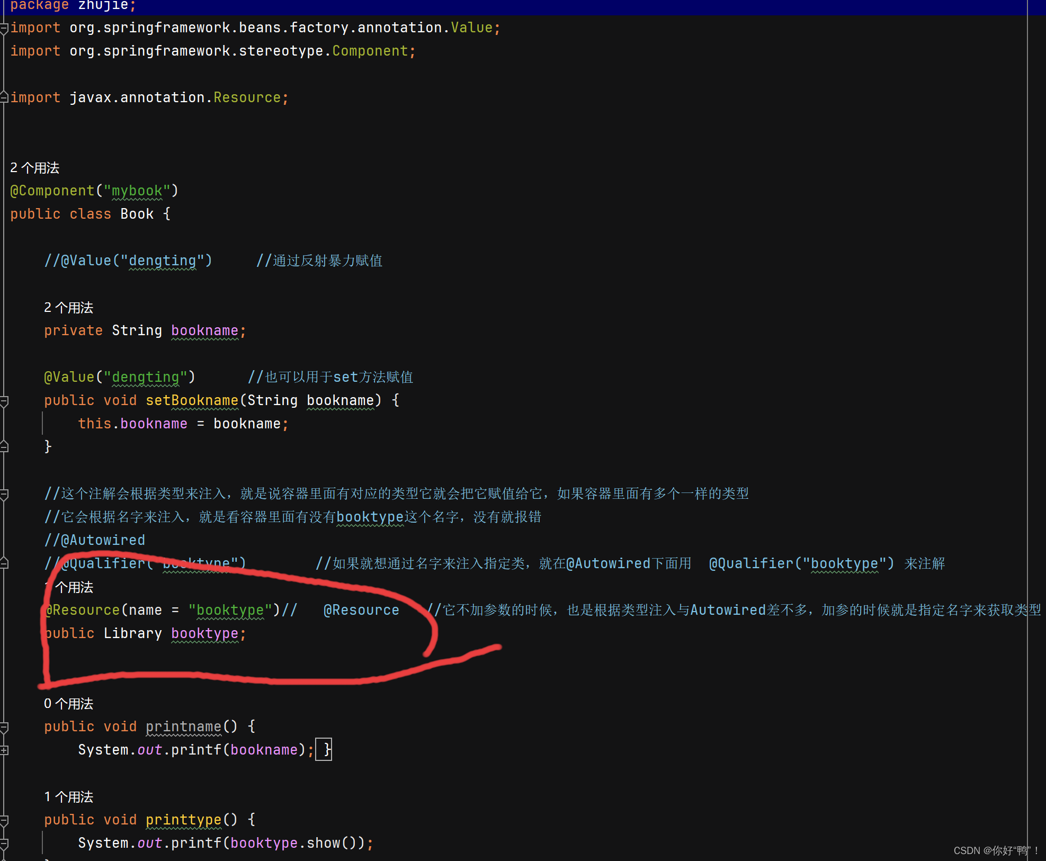Click "1 个用法" hint above @Resource line
This screenshot has height=861, width=1046.
pos(68,587)
